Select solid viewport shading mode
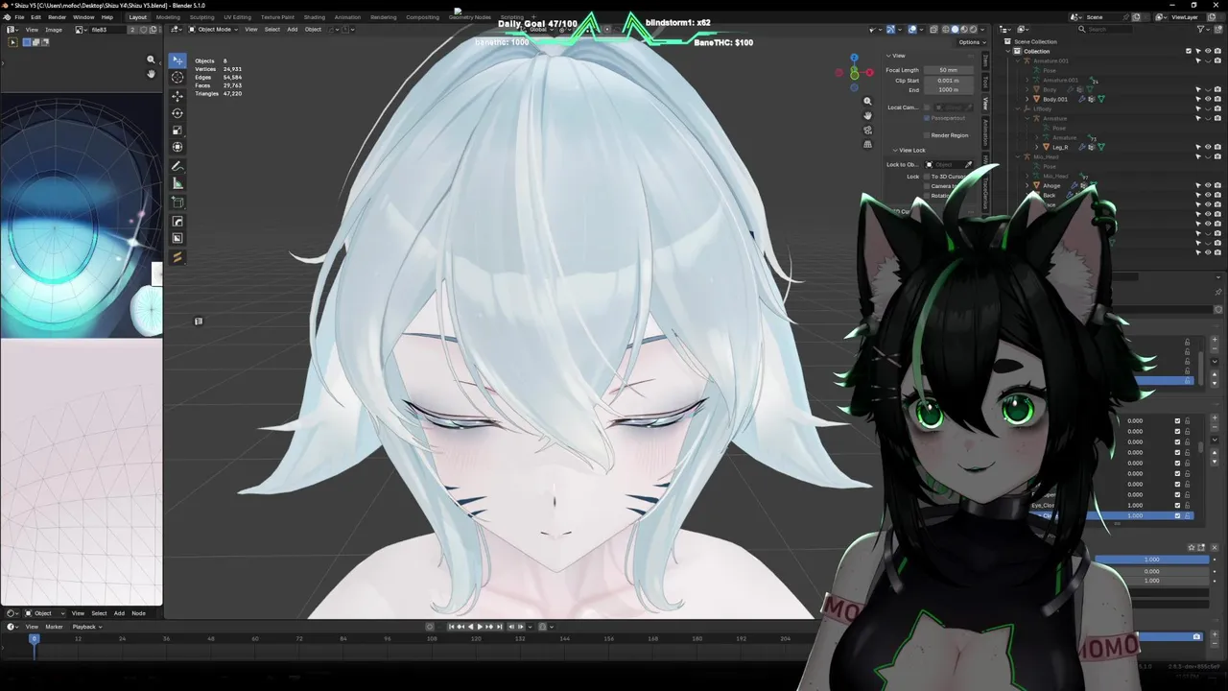 pyautogui.click(x=954, y=30)
